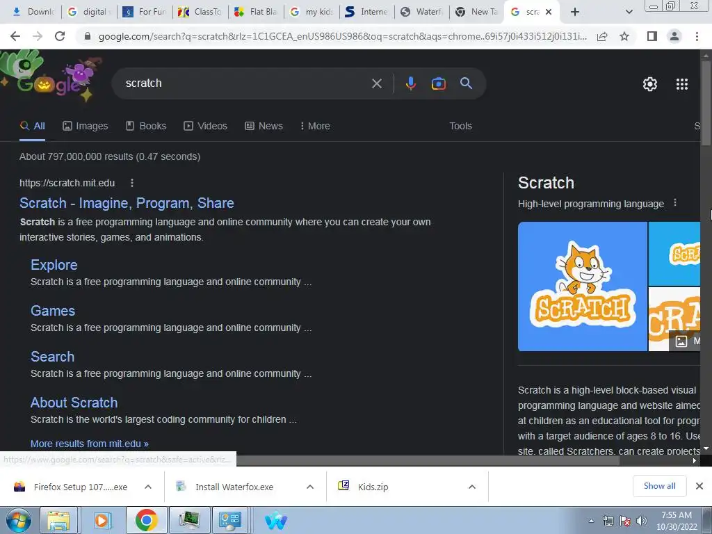The width and height of the screenshot is (712, 534).
Task: Open options for scratch.mit.edu result
Action: coord(132,183)
